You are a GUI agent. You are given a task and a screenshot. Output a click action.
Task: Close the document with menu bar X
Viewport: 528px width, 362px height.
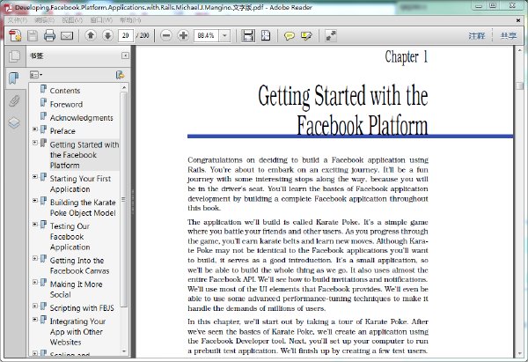click(x=518, y=20)
